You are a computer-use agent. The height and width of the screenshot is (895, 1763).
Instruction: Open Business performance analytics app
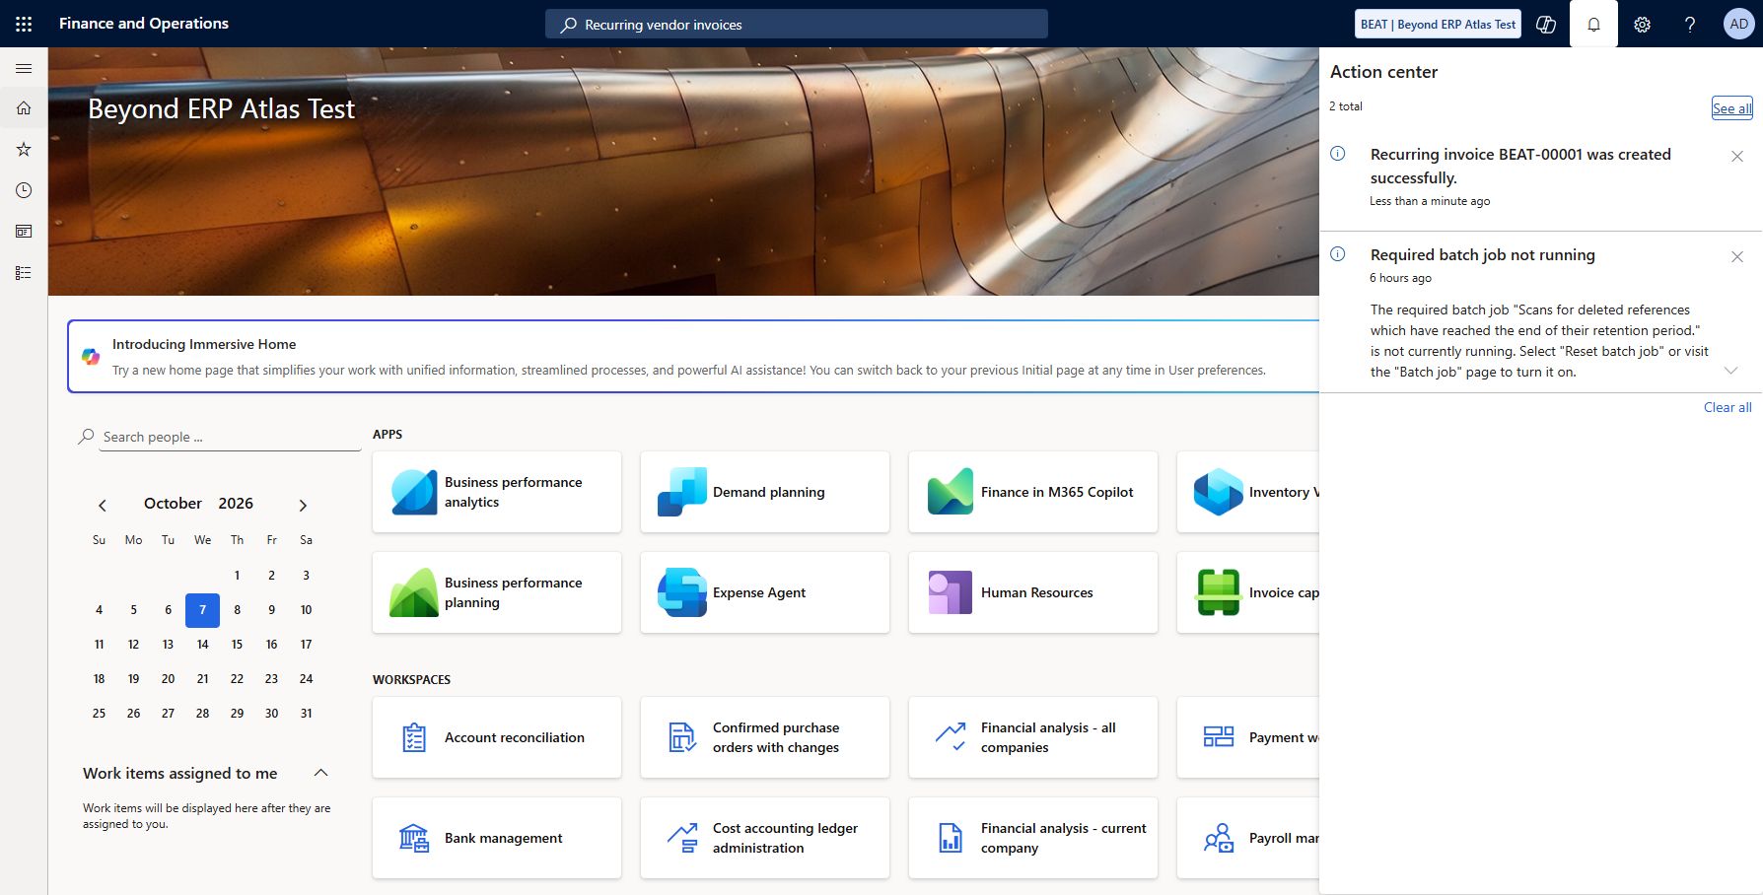(x=497, y=492)
